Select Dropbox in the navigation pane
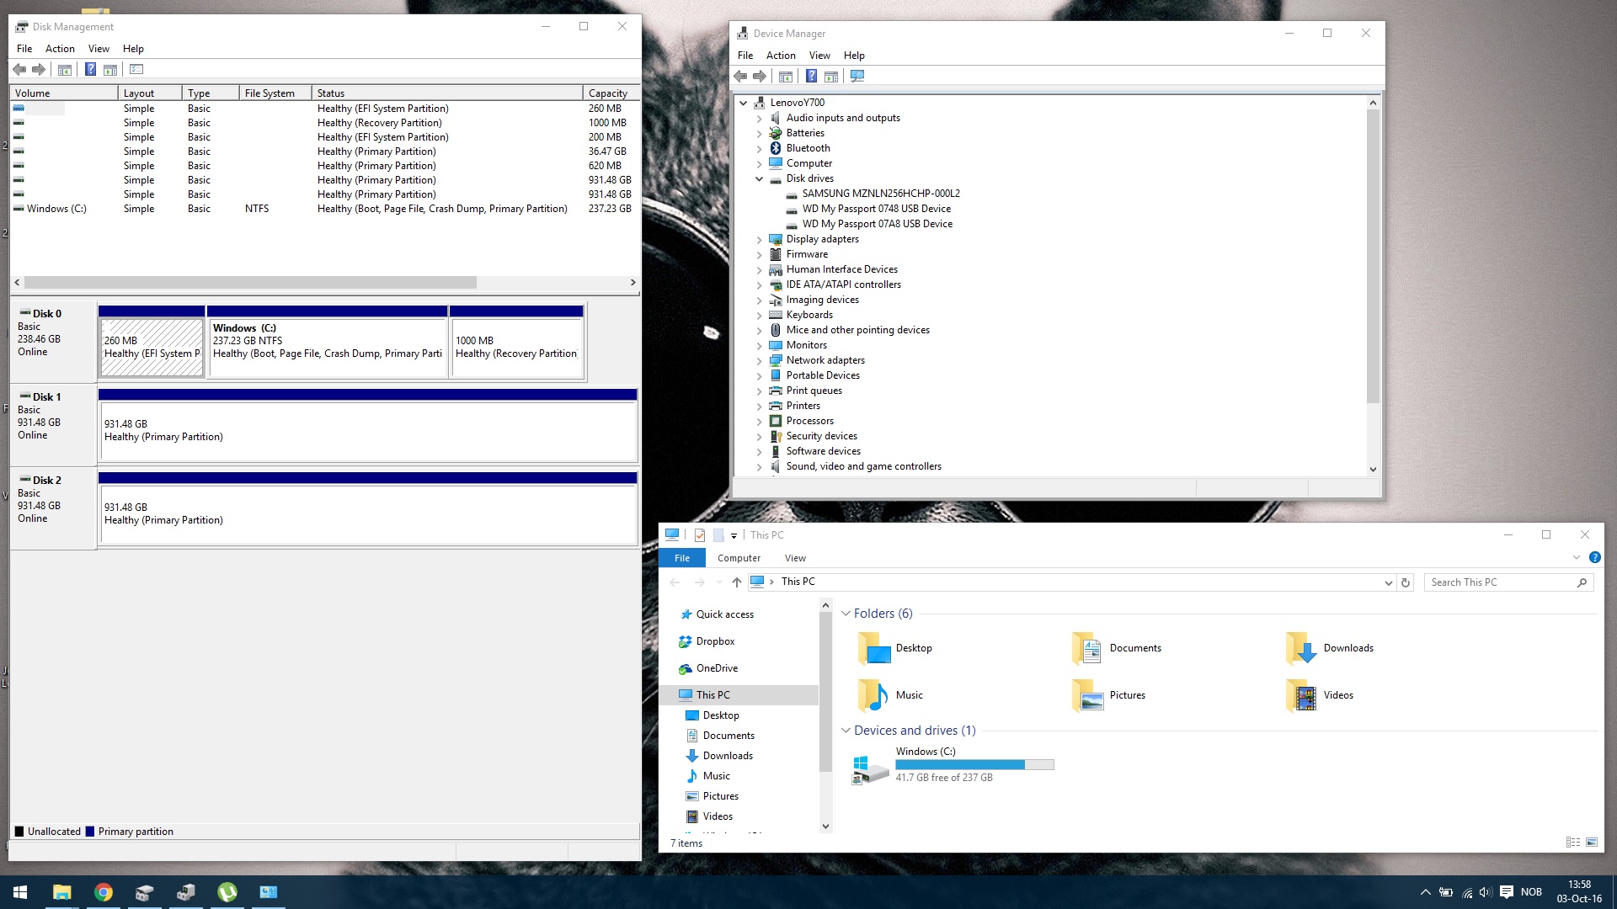The image size is (1617, 909). click(715, 641)
